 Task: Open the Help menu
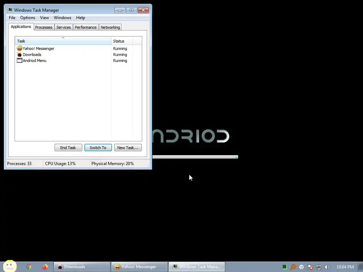[x=80, y=18]
